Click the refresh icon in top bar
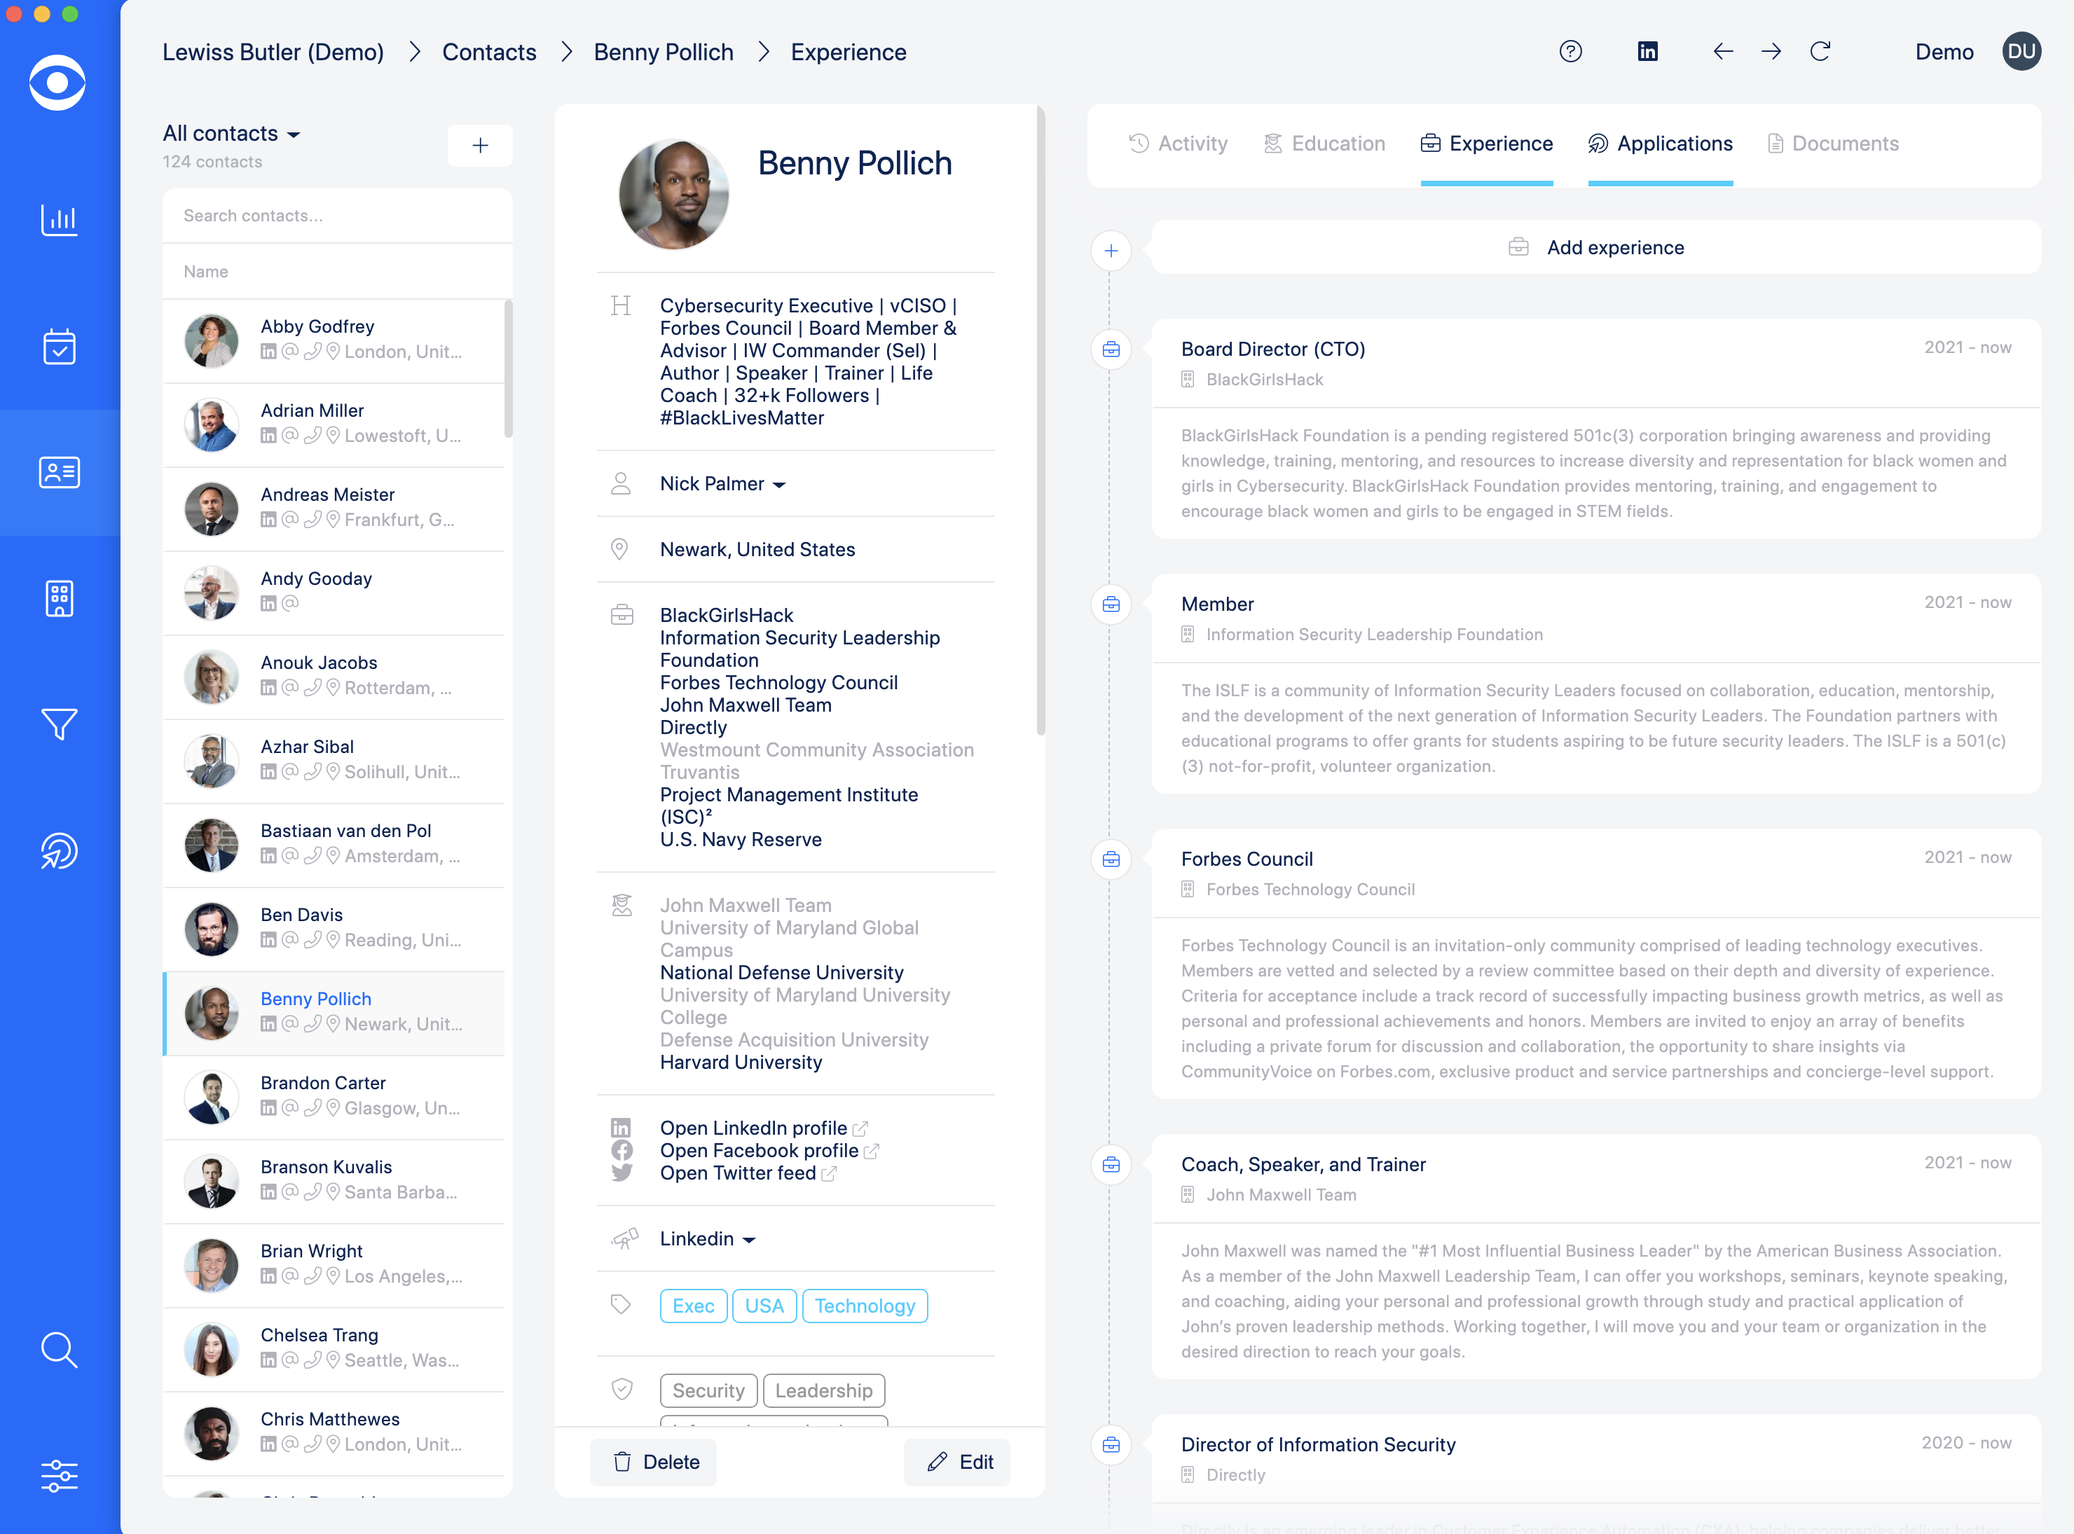Image resolution: width=2074 pixels, height=1534 pixels. (x=1820, y=52)
